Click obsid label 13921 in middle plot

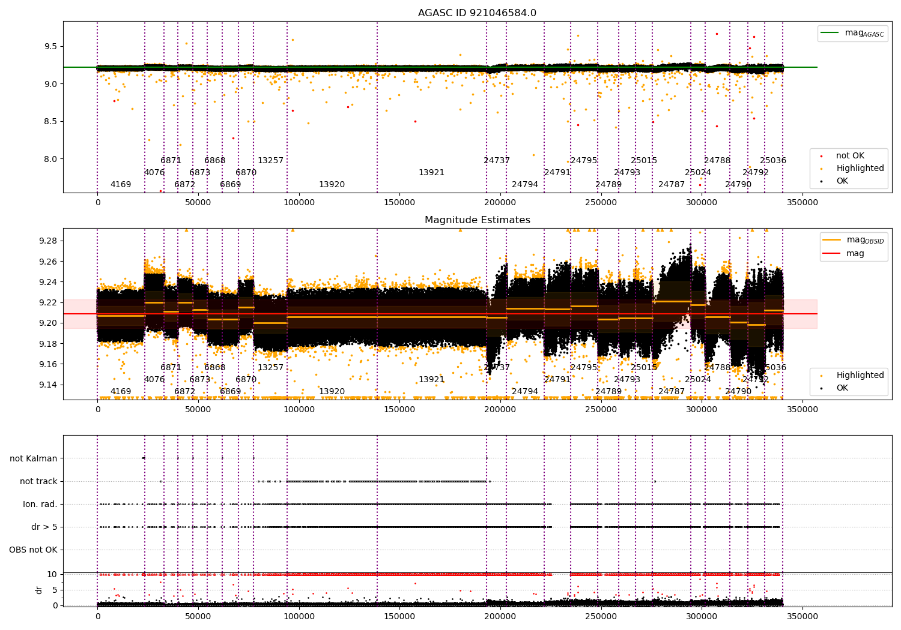(x=432, y=380)
